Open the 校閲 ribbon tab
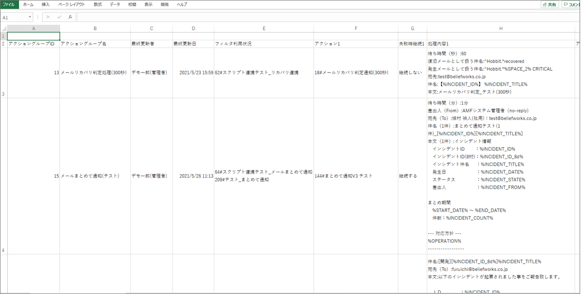Image resolution: width=581 pixels, height=294 pixels. (132, 4)
